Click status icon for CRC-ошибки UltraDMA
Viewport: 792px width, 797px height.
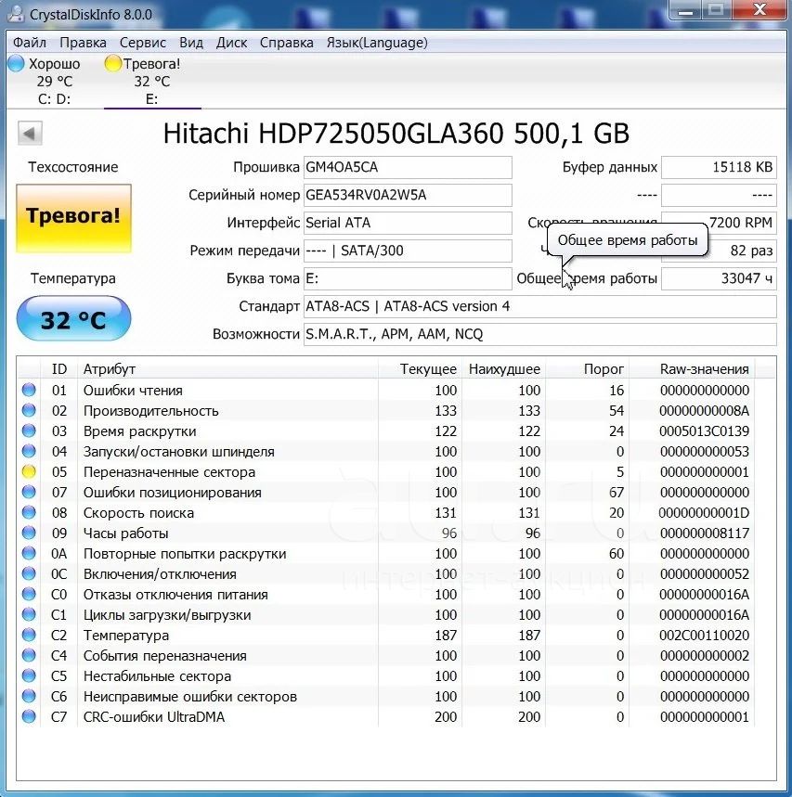coord(29,716)
